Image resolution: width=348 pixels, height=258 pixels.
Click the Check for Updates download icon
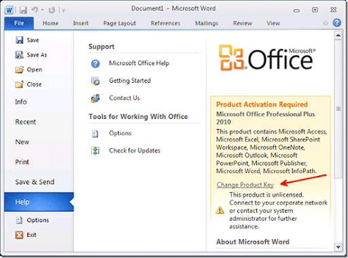95,151
